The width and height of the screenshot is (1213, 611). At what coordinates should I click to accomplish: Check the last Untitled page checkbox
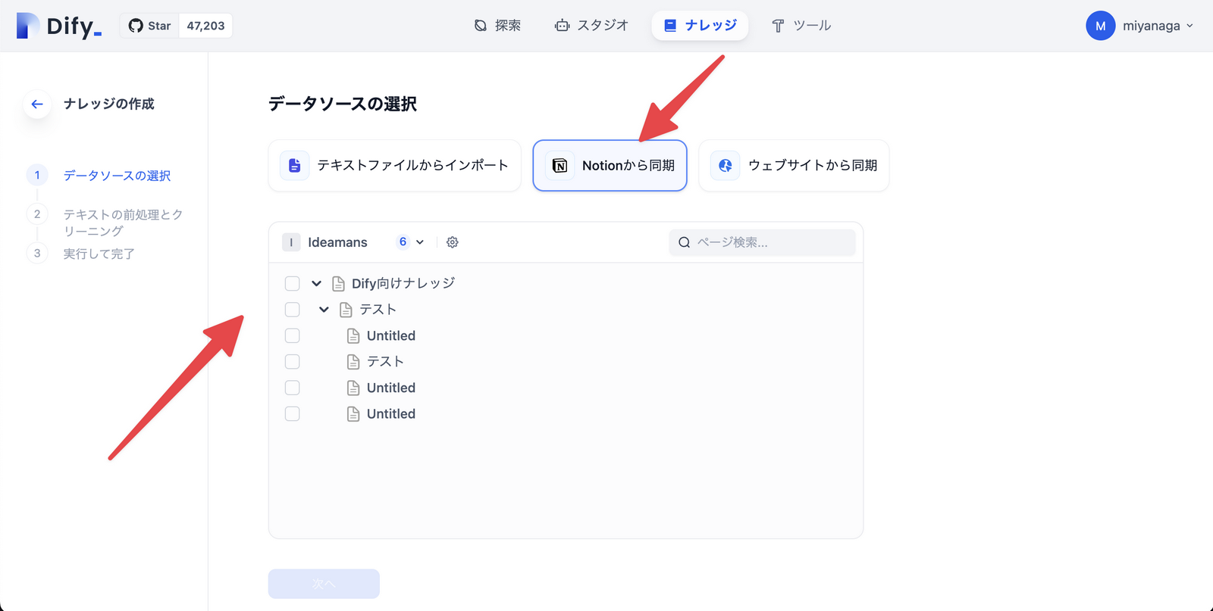point(292,413)
